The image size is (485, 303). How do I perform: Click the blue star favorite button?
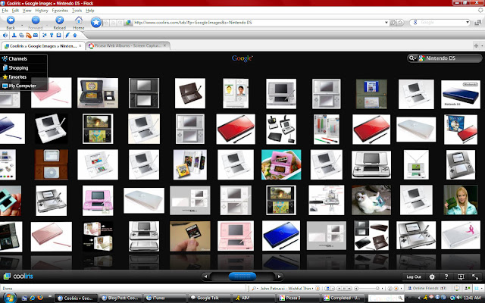coord(96,22)
